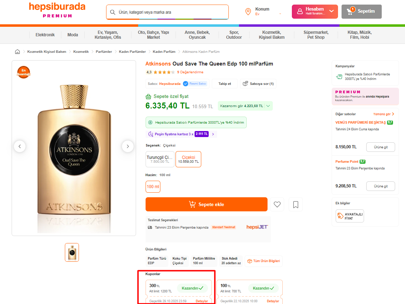Screen dimensions: 405x304
Task: Click the search magnifier icon
Action: (x=113, y=12)
